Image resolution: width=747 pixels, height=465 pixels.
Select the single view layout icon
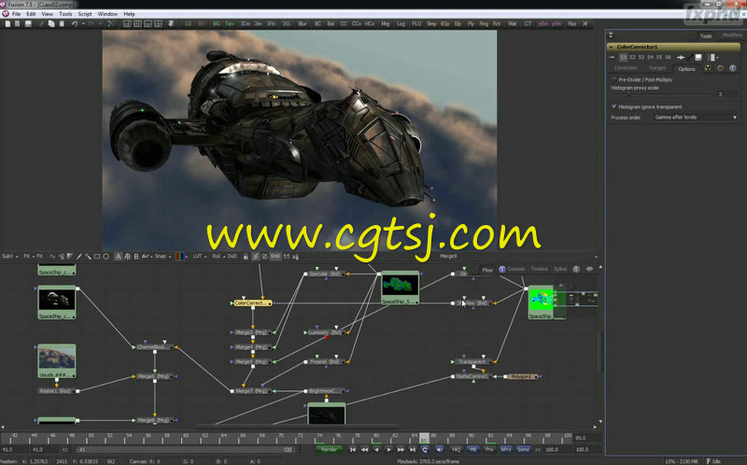pos(127,24)
